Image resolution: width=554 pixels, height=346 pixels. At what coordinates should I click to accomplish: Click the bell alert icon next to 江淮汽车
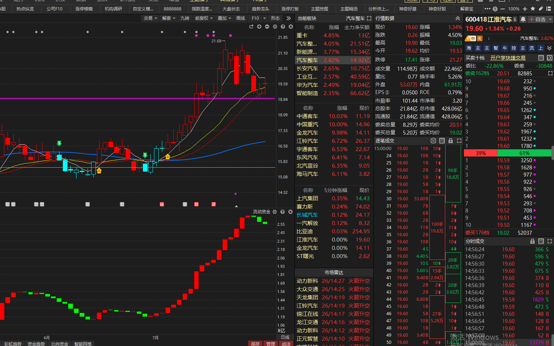pyautogui.click(x=523, y=19)
